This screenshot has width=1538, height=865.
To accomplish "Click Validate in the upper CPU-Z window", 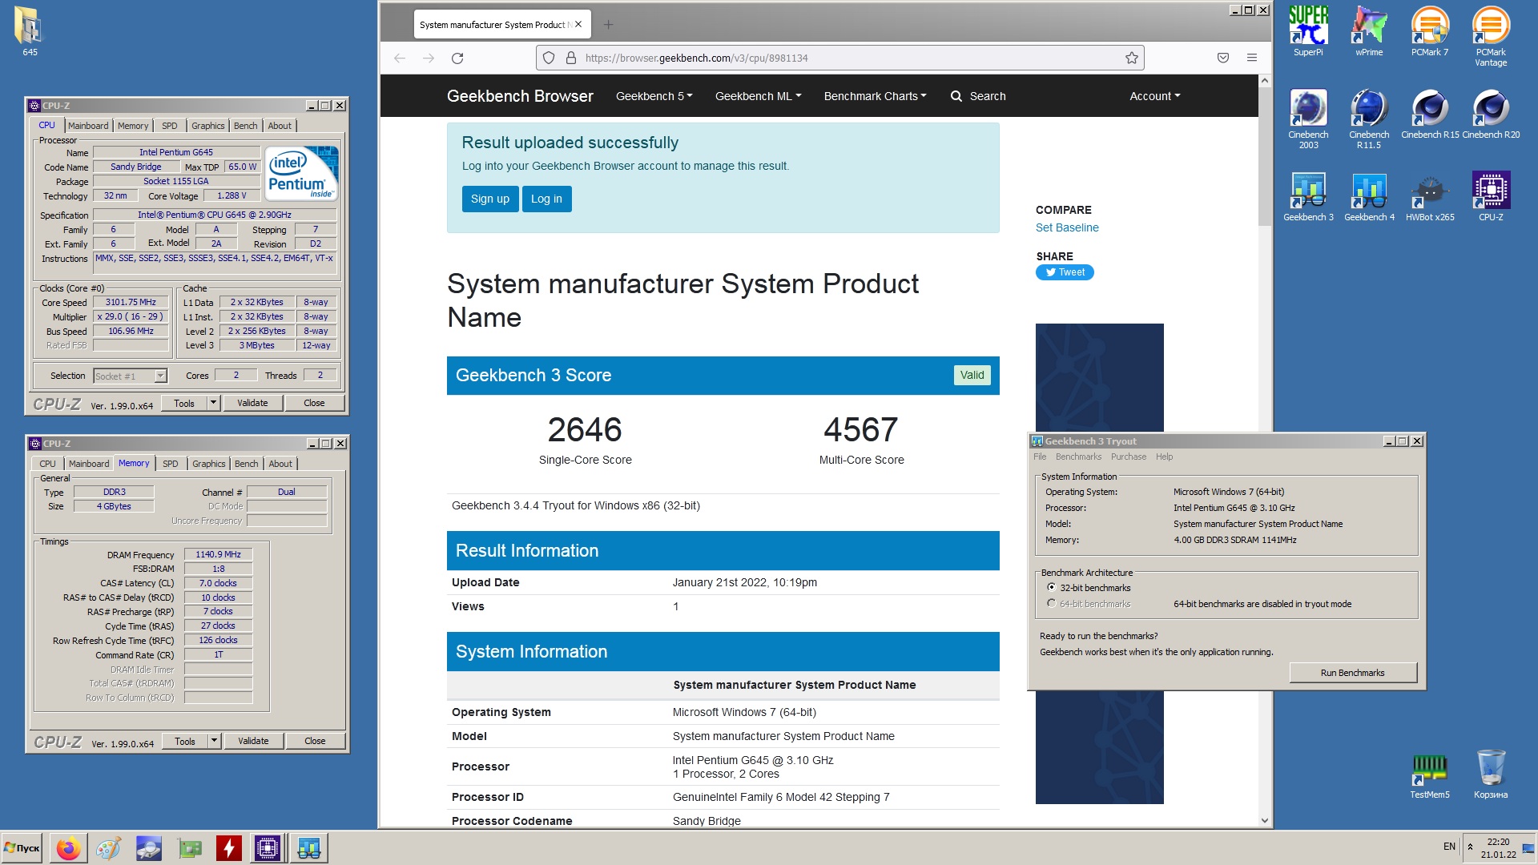I will tap(252, 403).
